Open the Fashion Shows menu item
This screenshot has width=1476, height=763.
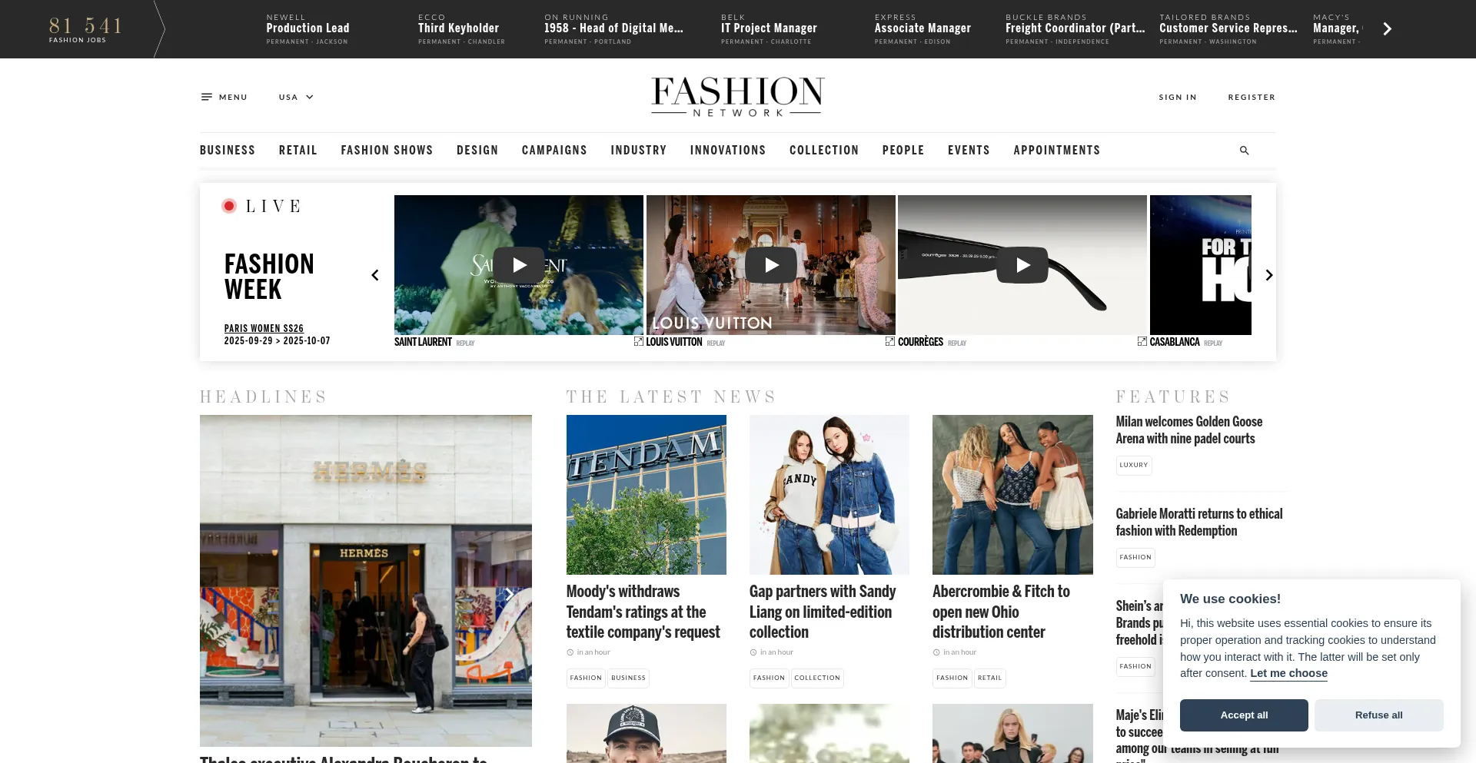pyautogui.click(x=387, y=151)
